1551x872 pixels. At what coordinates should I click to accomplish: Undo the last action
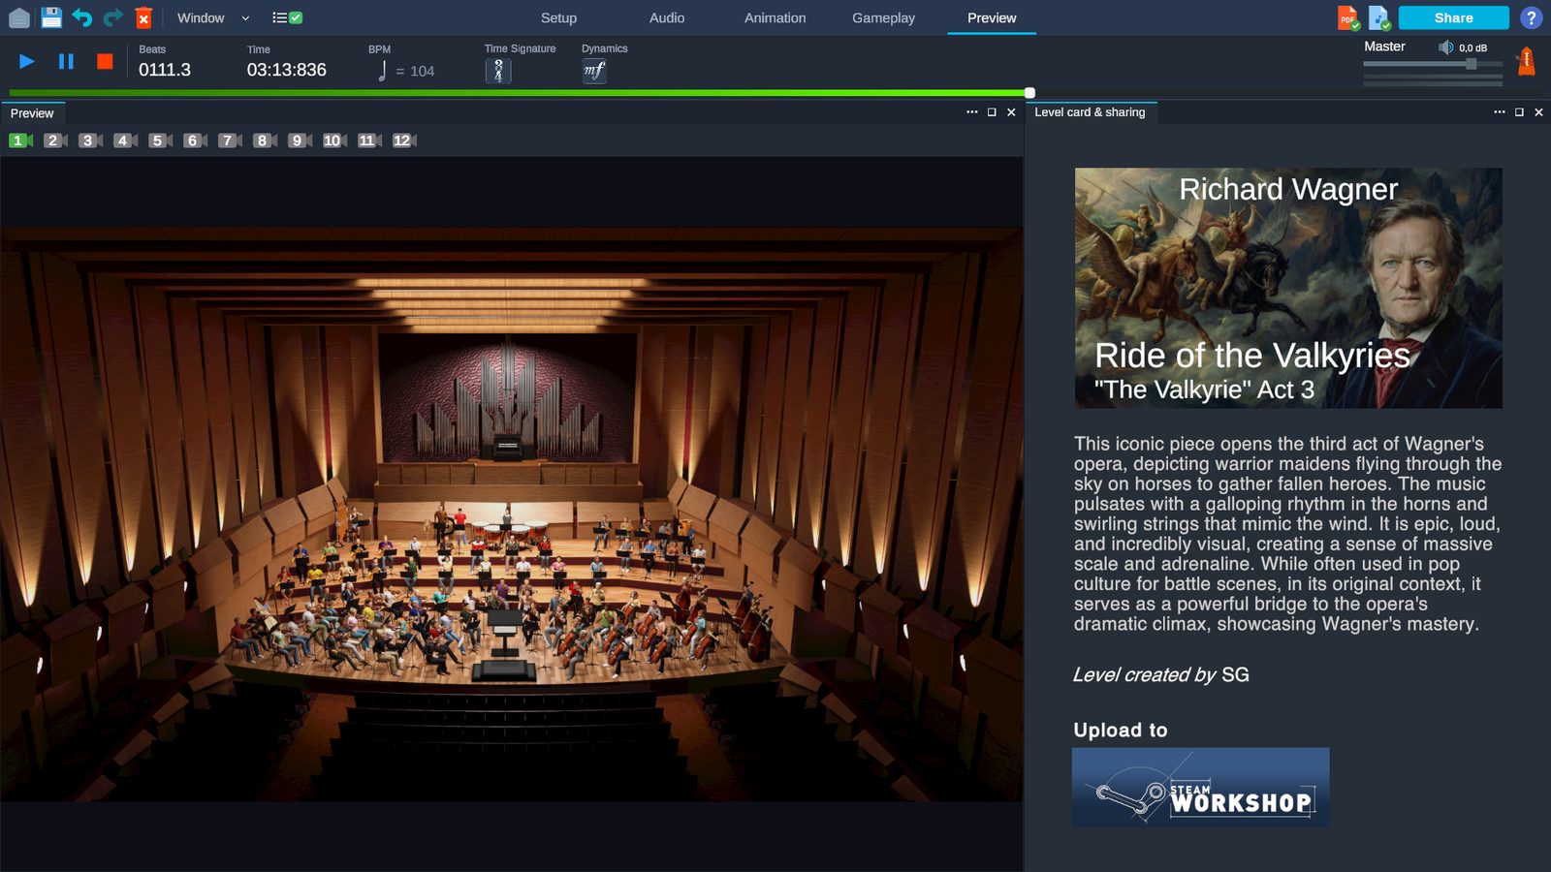point(81,17)
